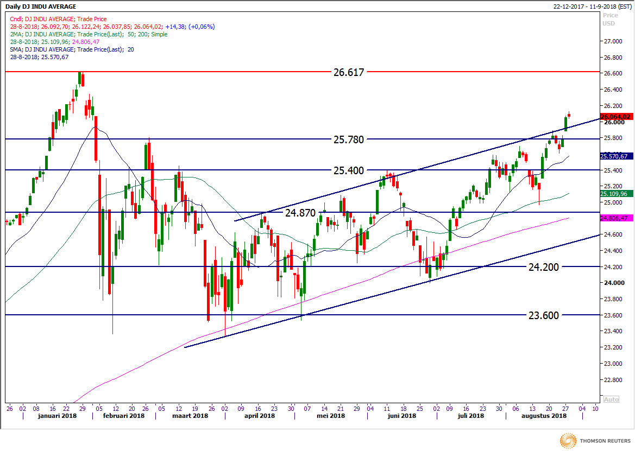
Task: Select the 26.200 price axis tick
Action: pos(613,106)
